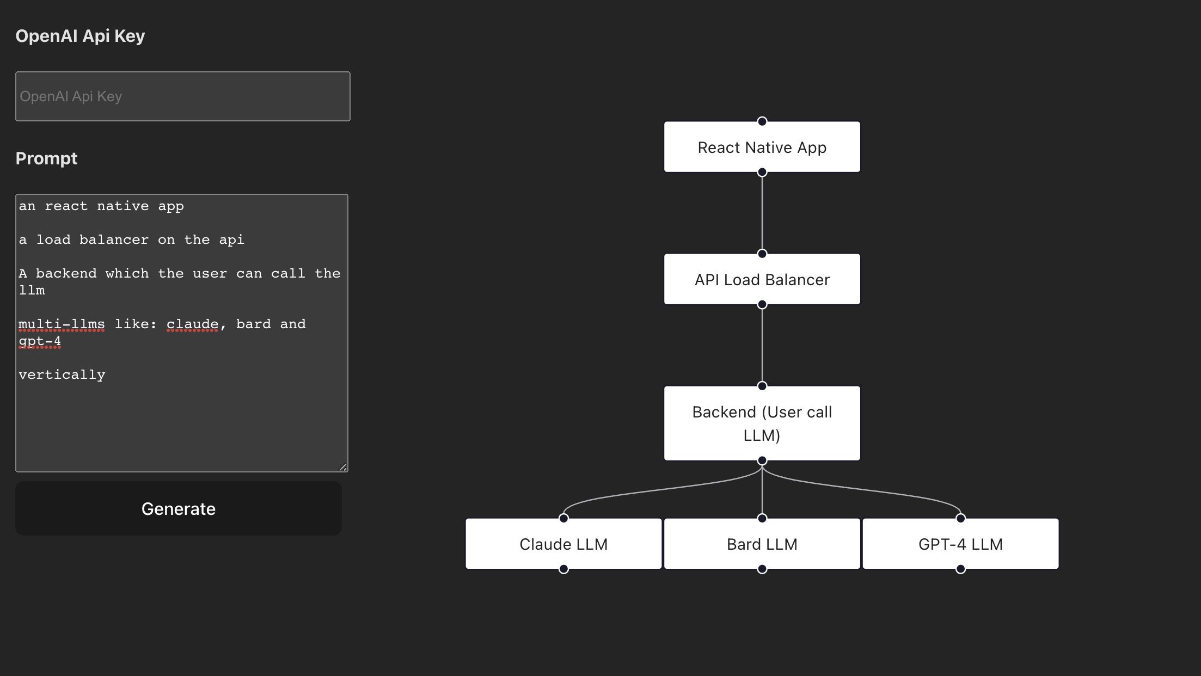1201x676 pixels.
Task: Select the API Load Balancer node
Action: click(762, 280)
